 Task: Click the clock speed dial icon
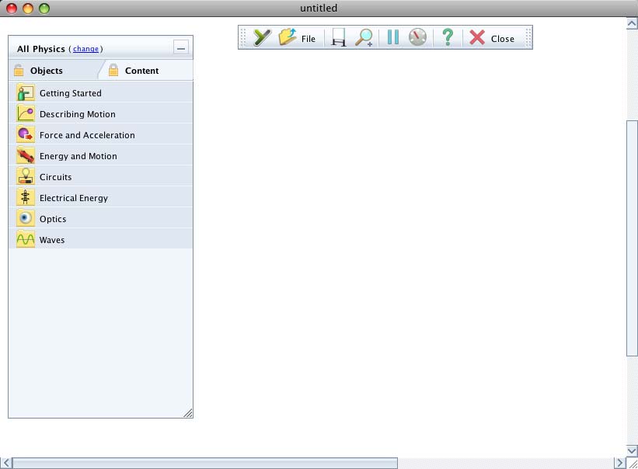[418, 37]
